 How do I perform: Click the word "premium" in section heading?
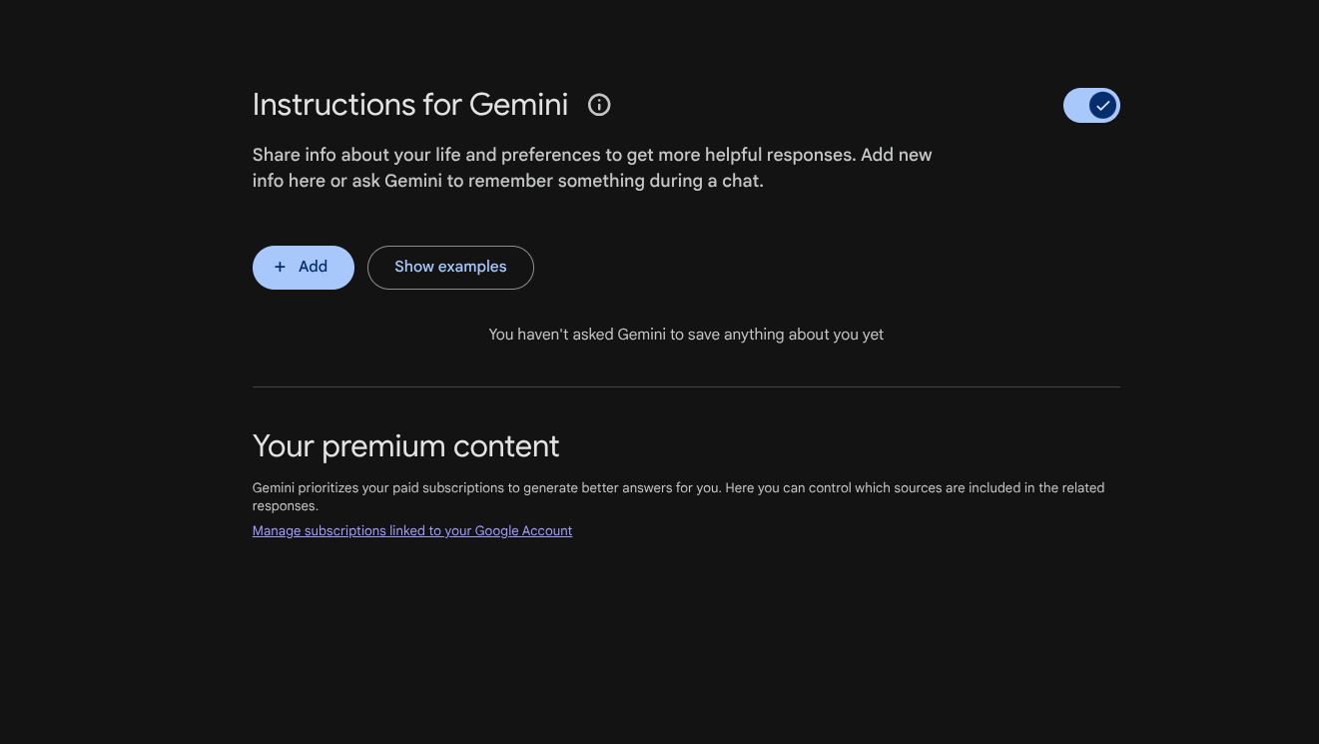pos(383,446)
